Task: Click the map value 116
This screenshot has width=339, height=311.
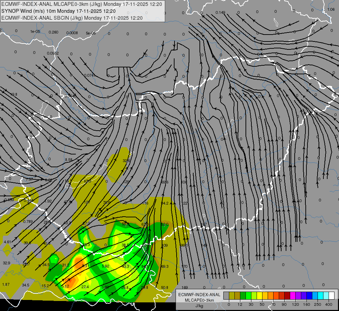Action: (145, 203)
